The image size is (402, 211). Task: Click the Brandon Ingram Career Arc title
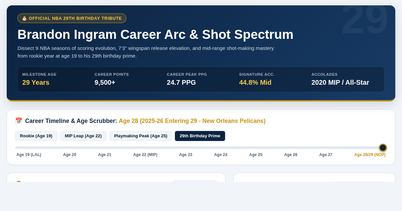pos(155,34)
